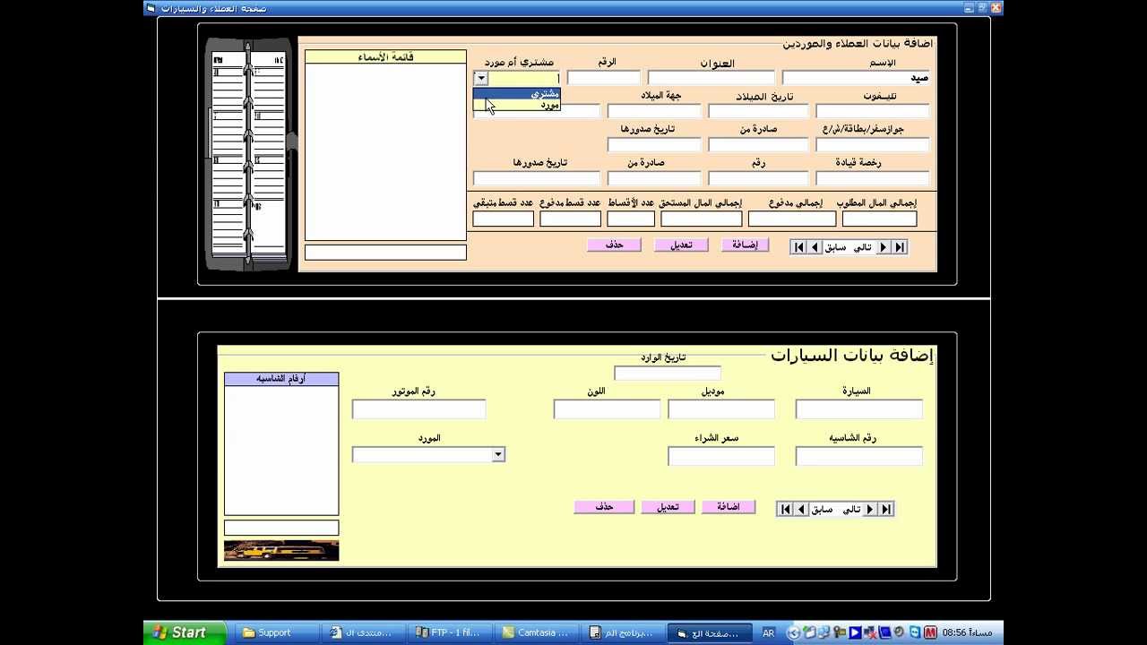Focus the الإسم name field
1147x645 pixels.
856,78
